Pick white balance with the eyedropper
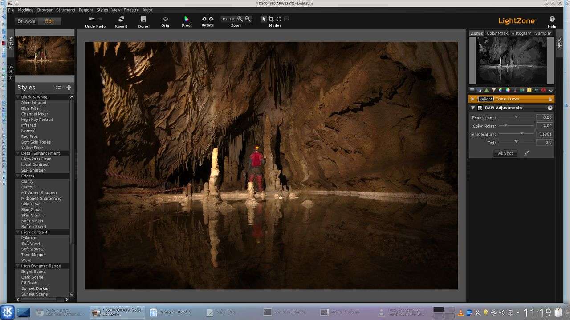Image resolution: width=570 pixels, height=320 pixels. 526,153
